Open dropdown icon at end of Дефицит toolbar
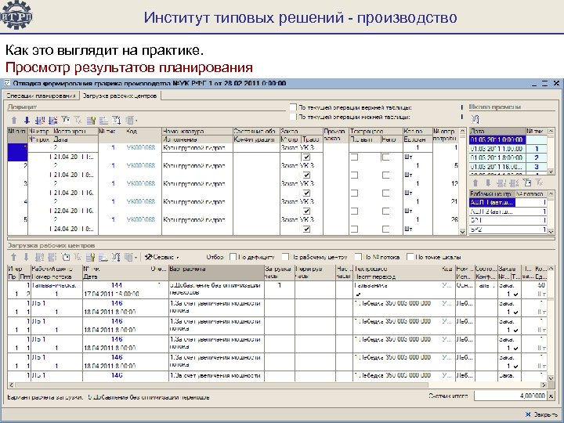564x423 pixels. tap(131, 121)
